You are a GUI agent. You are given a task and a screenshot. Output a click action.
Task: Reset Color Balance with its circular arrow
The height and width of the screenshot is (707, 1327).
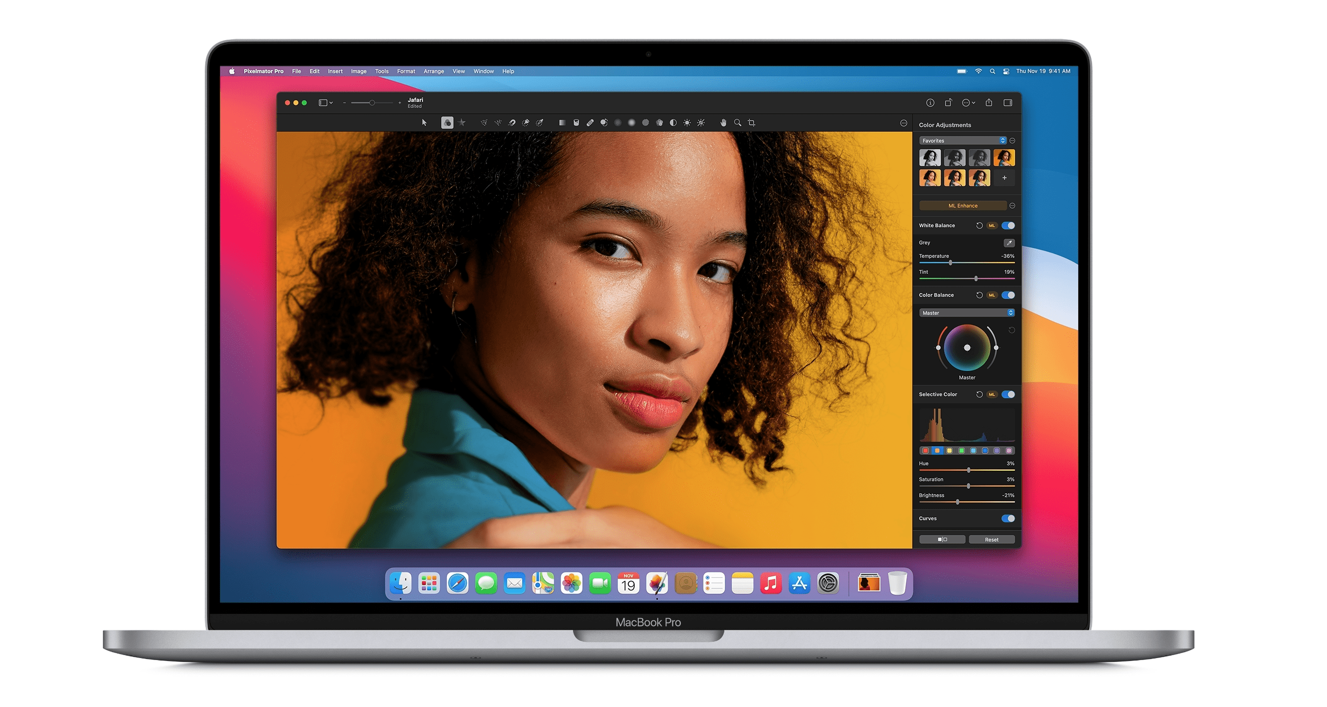979,295
